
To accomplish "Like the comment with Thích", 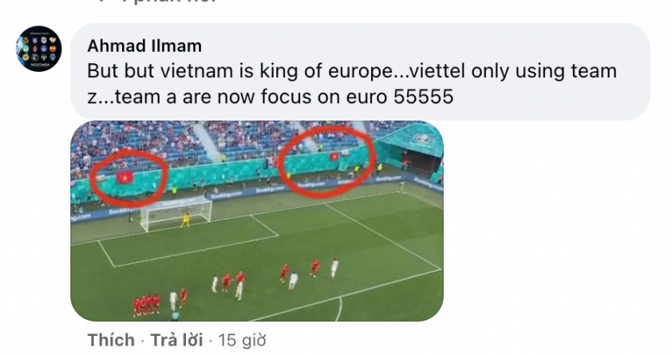I will coord(111,340).
